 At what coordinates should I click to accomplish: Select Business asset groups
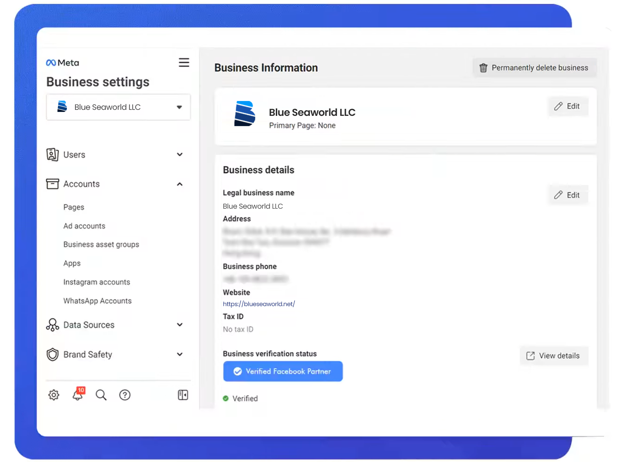(x=101, y=244)
